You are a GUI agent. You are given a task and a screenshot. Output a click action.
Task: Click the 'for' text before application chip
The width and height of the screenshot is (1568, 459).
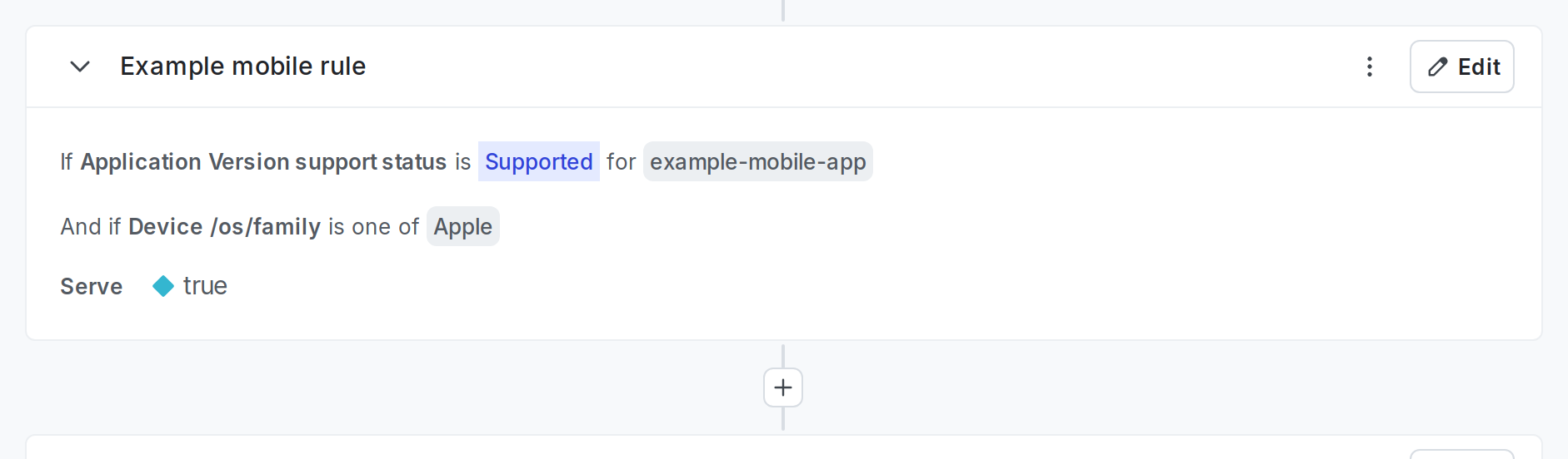click(x=621, y=161)
